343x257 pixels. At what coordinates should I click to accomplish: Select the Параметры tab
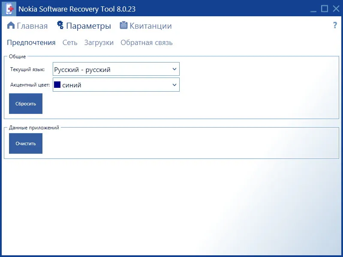pyautogui.click(x=88, y=26)
